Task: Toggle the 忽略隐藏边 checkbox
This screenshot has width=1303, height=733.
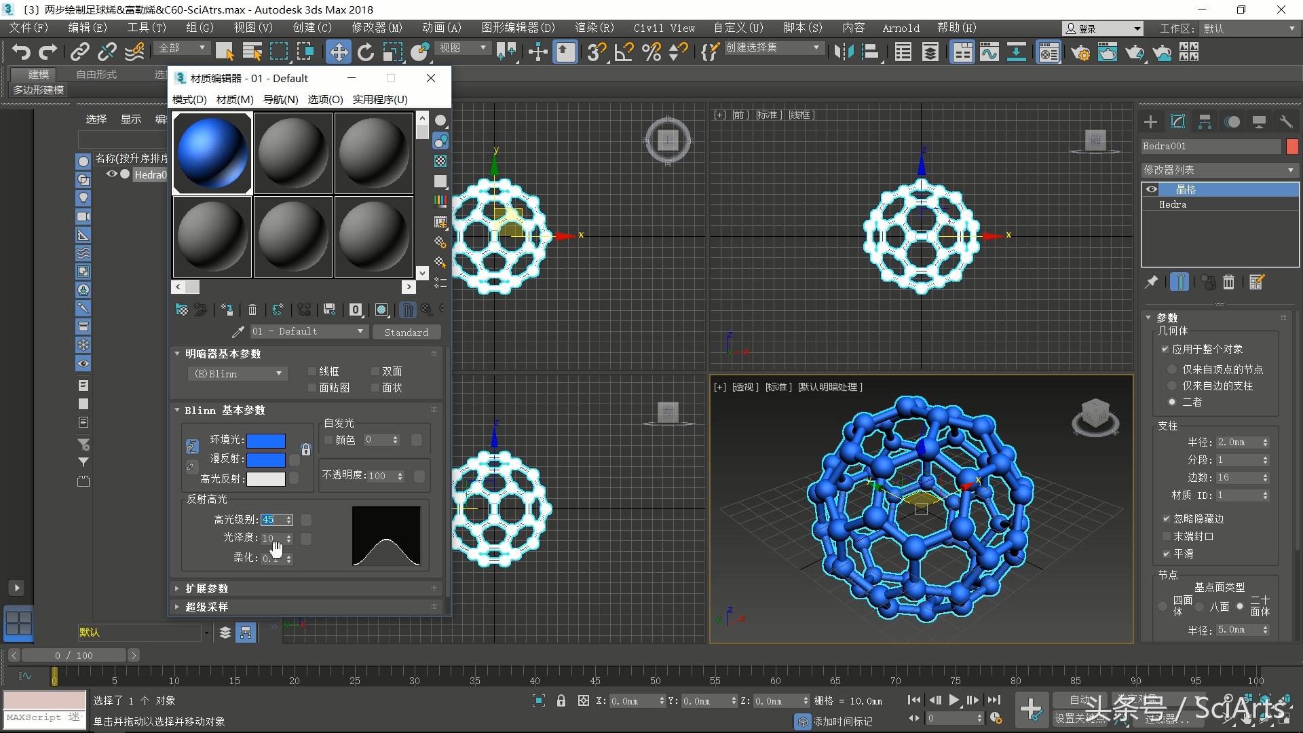Action: (x=1165, y=519)
